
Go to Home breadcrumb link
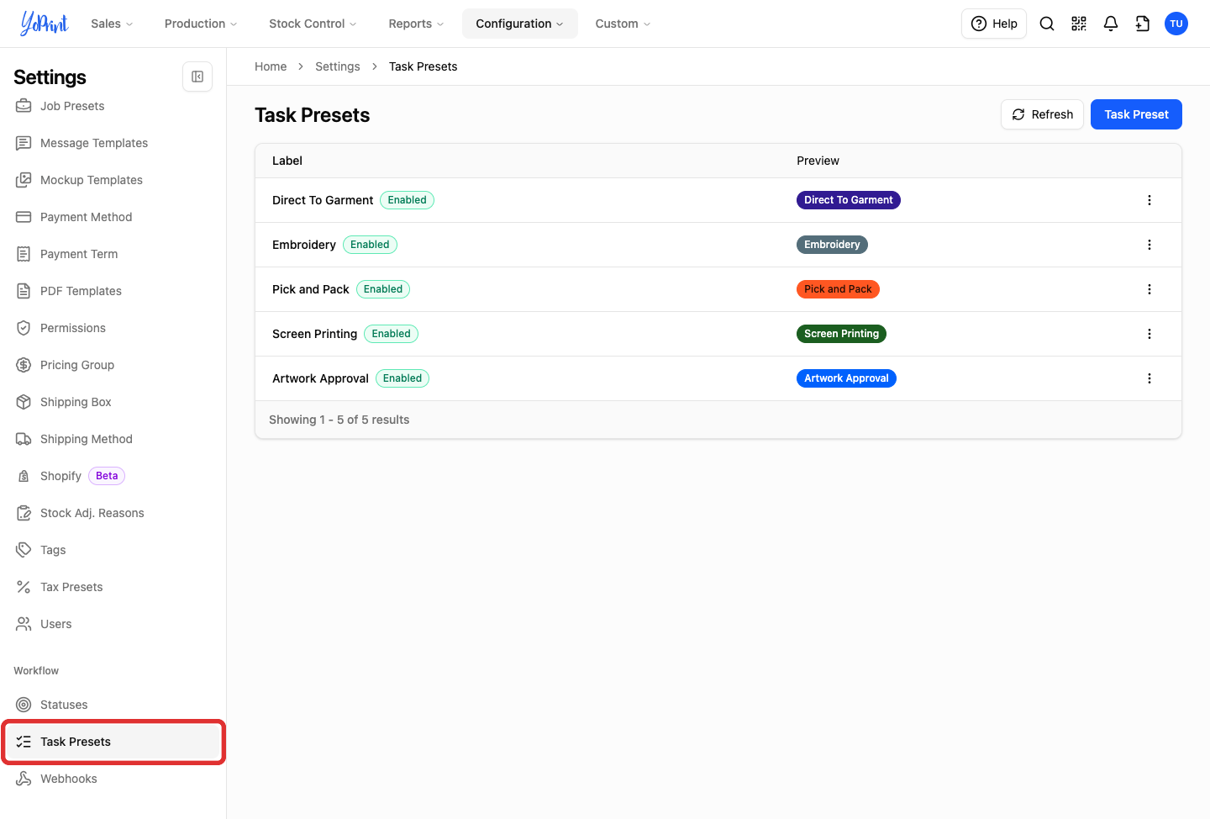pos(271,66)
